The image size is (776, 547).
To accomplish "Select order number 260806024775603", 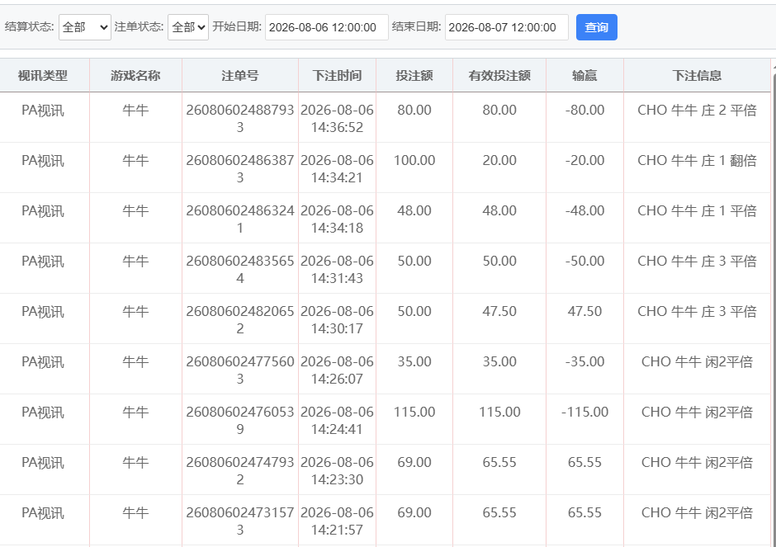I will pyautogui.click(x=240, y=370).
